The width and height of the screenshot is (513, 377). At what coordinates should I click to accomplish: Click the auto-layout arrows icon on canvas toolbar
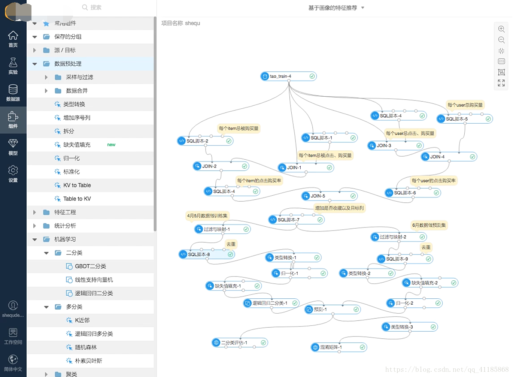coord(501,51)
